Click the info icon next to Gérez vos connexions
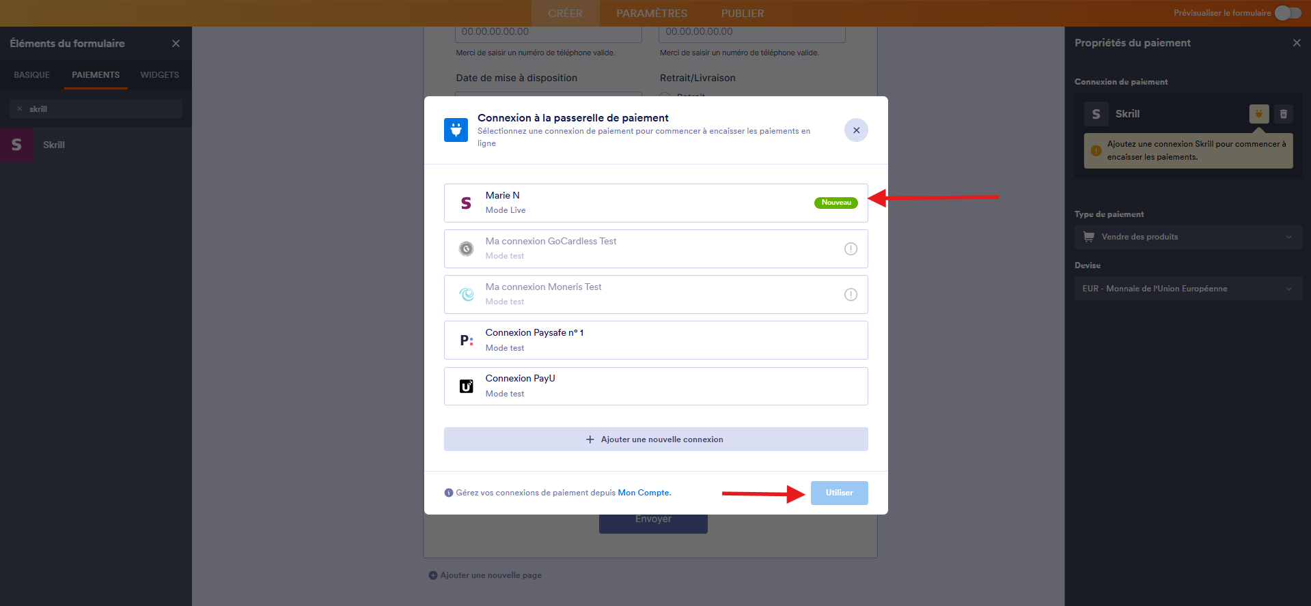The image size is (1311, 606). (449, 492)
